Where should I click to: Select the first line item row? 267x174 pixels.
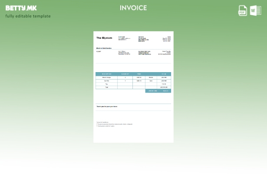pos(133,77)
